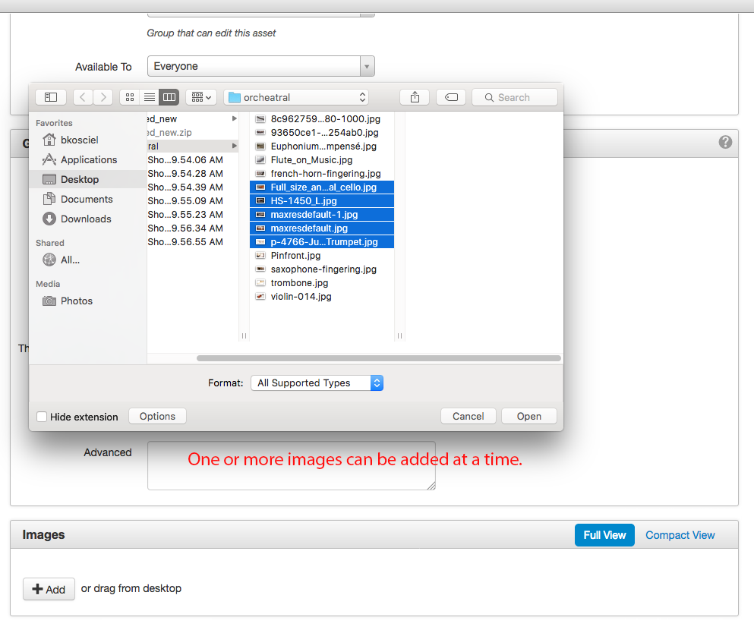Open Applications in the sidebar
This screenshot has height=633, width=754.
(80, 159)
